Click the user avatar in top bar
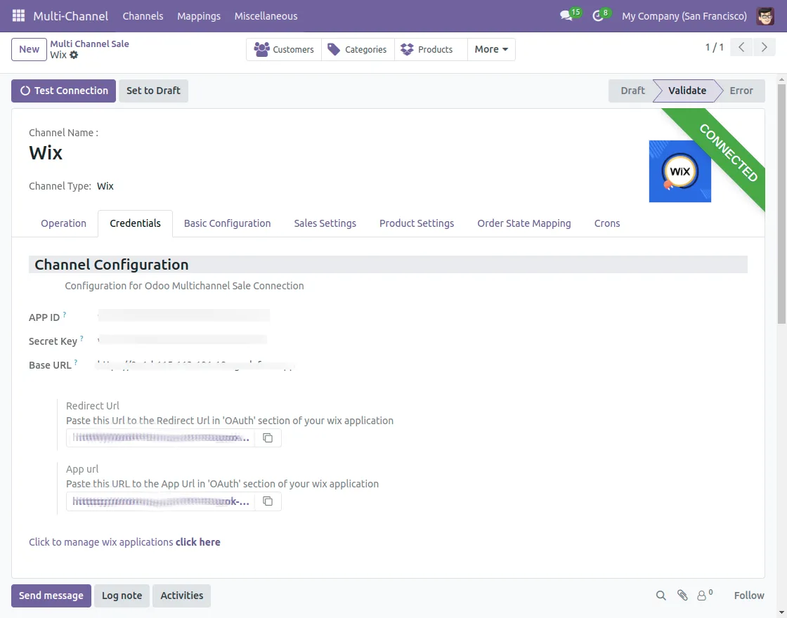 765,16
